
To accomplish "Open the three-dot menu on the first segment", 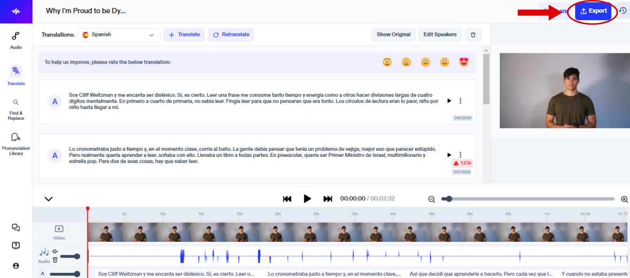I will 460,100.
